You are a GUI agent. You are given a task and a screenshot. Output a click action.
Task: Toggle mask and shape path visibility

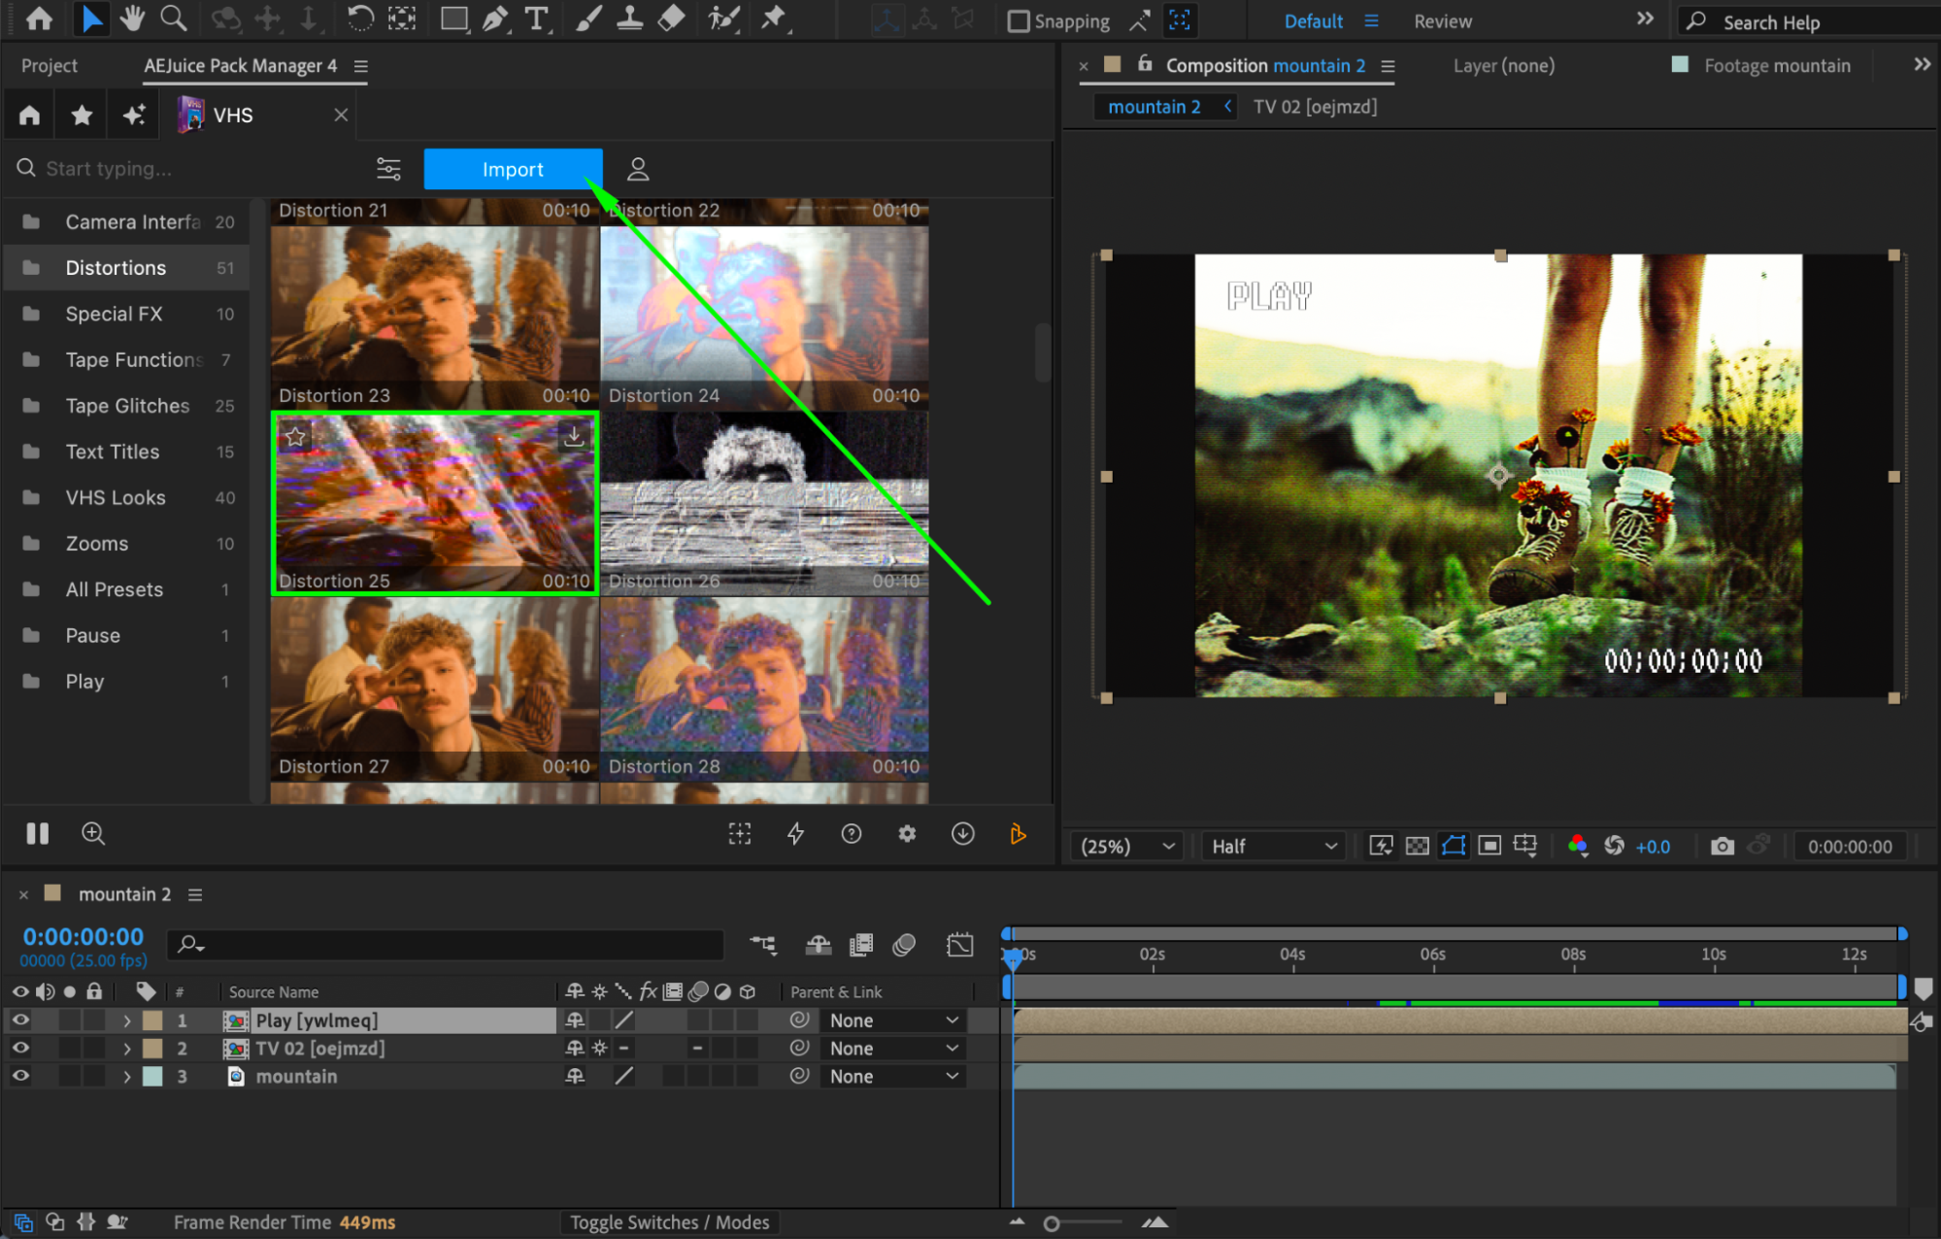[1453, 846]
